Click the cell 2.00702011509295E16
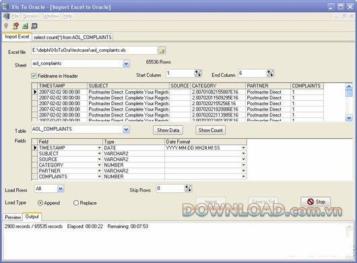 pyautogui.click(x=218, y=98)
